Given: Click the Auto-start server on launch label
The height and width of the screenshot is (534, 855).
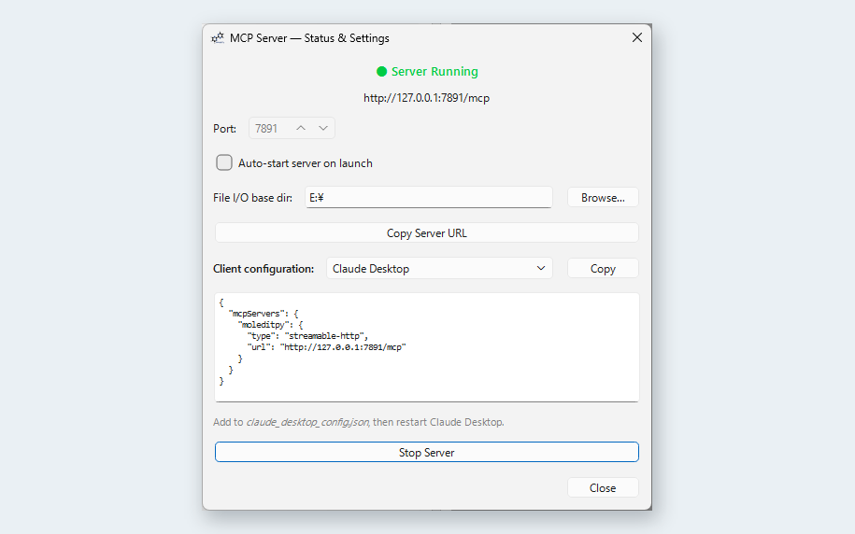Looking at the screenshot, I should 306,163.
